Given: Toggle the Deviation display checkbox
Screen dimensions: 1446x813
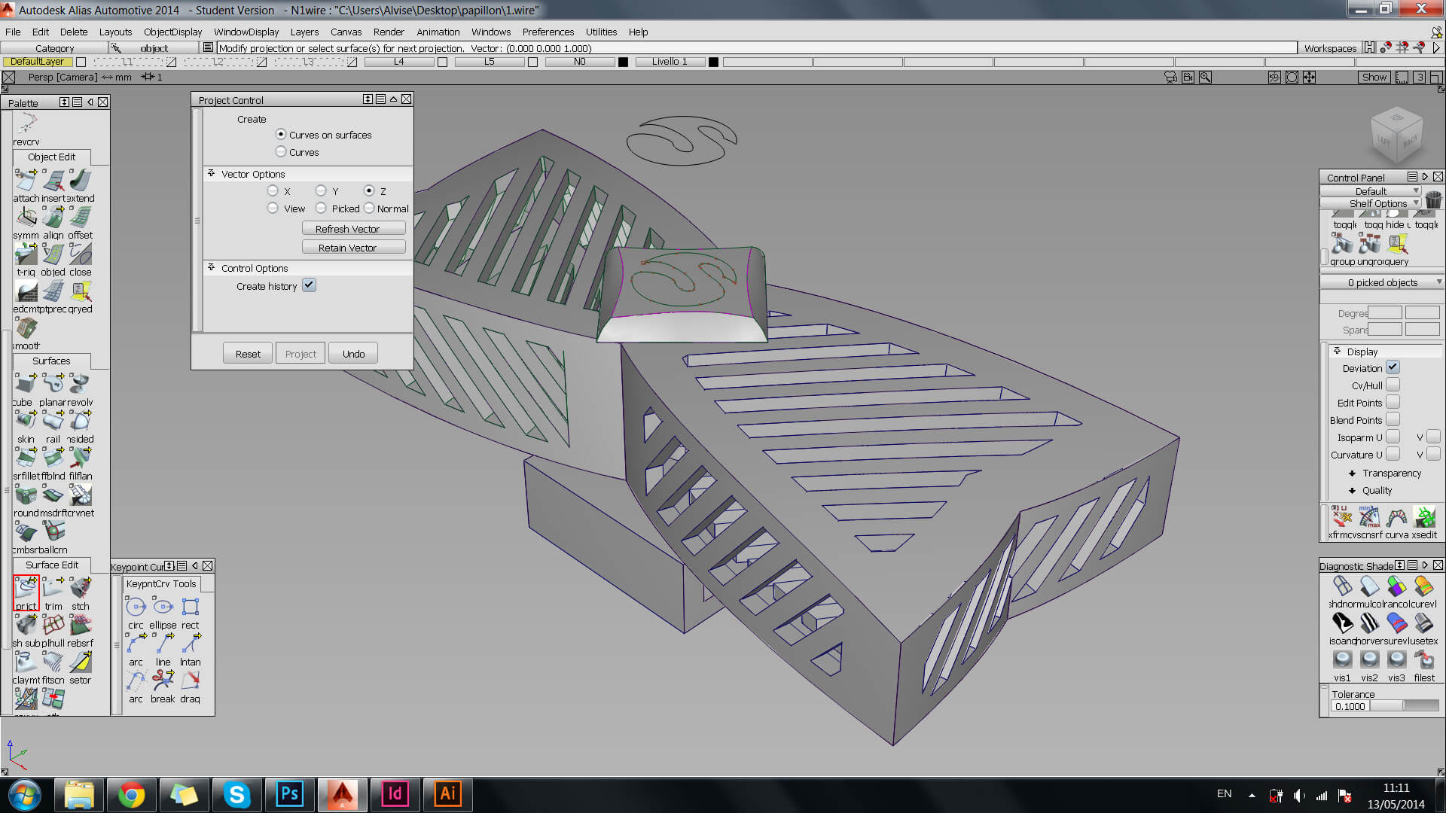Looking at the screenshot, I should 1393,367.
